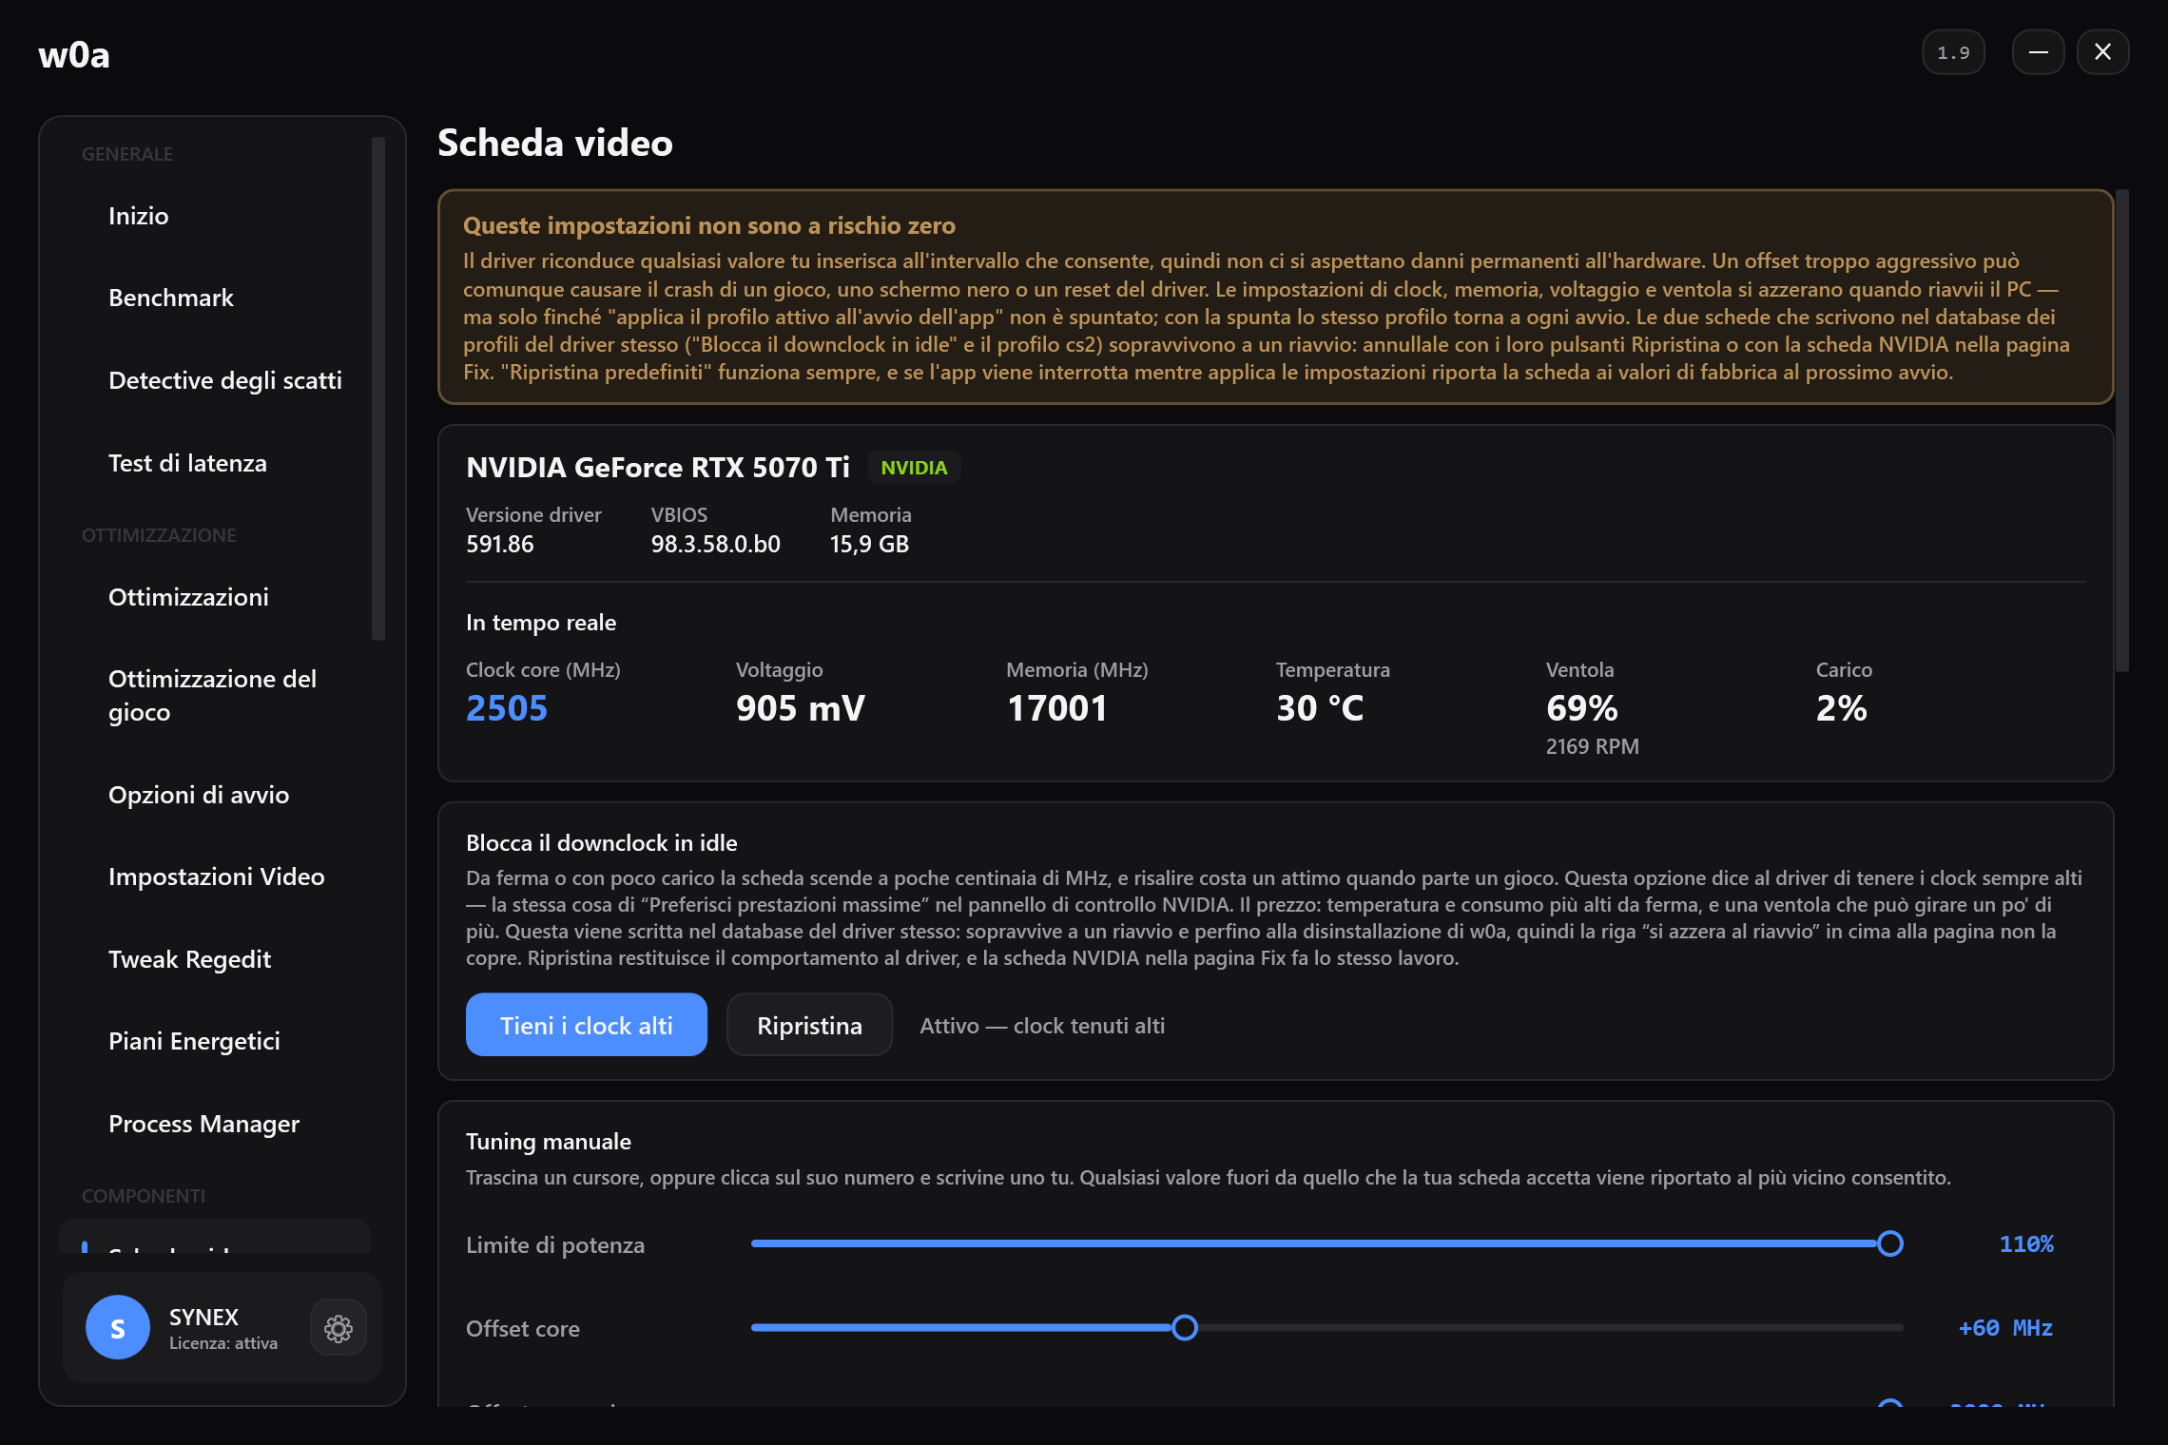The height and width of the screenshot is (1445, 2168).
Task: Adjust the Limite di potenza slider
Action: point(1326,1243)
